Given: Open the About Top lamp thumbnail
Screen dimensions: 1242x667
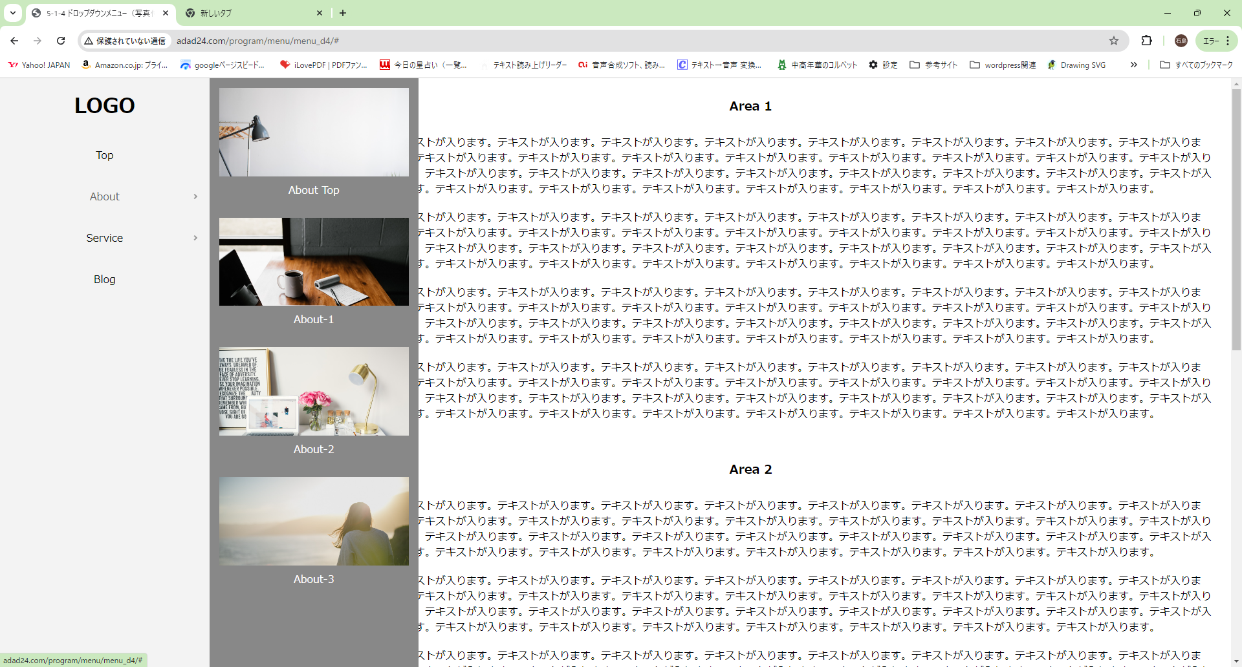Looking at the screenshot, I should click(314, 132).
